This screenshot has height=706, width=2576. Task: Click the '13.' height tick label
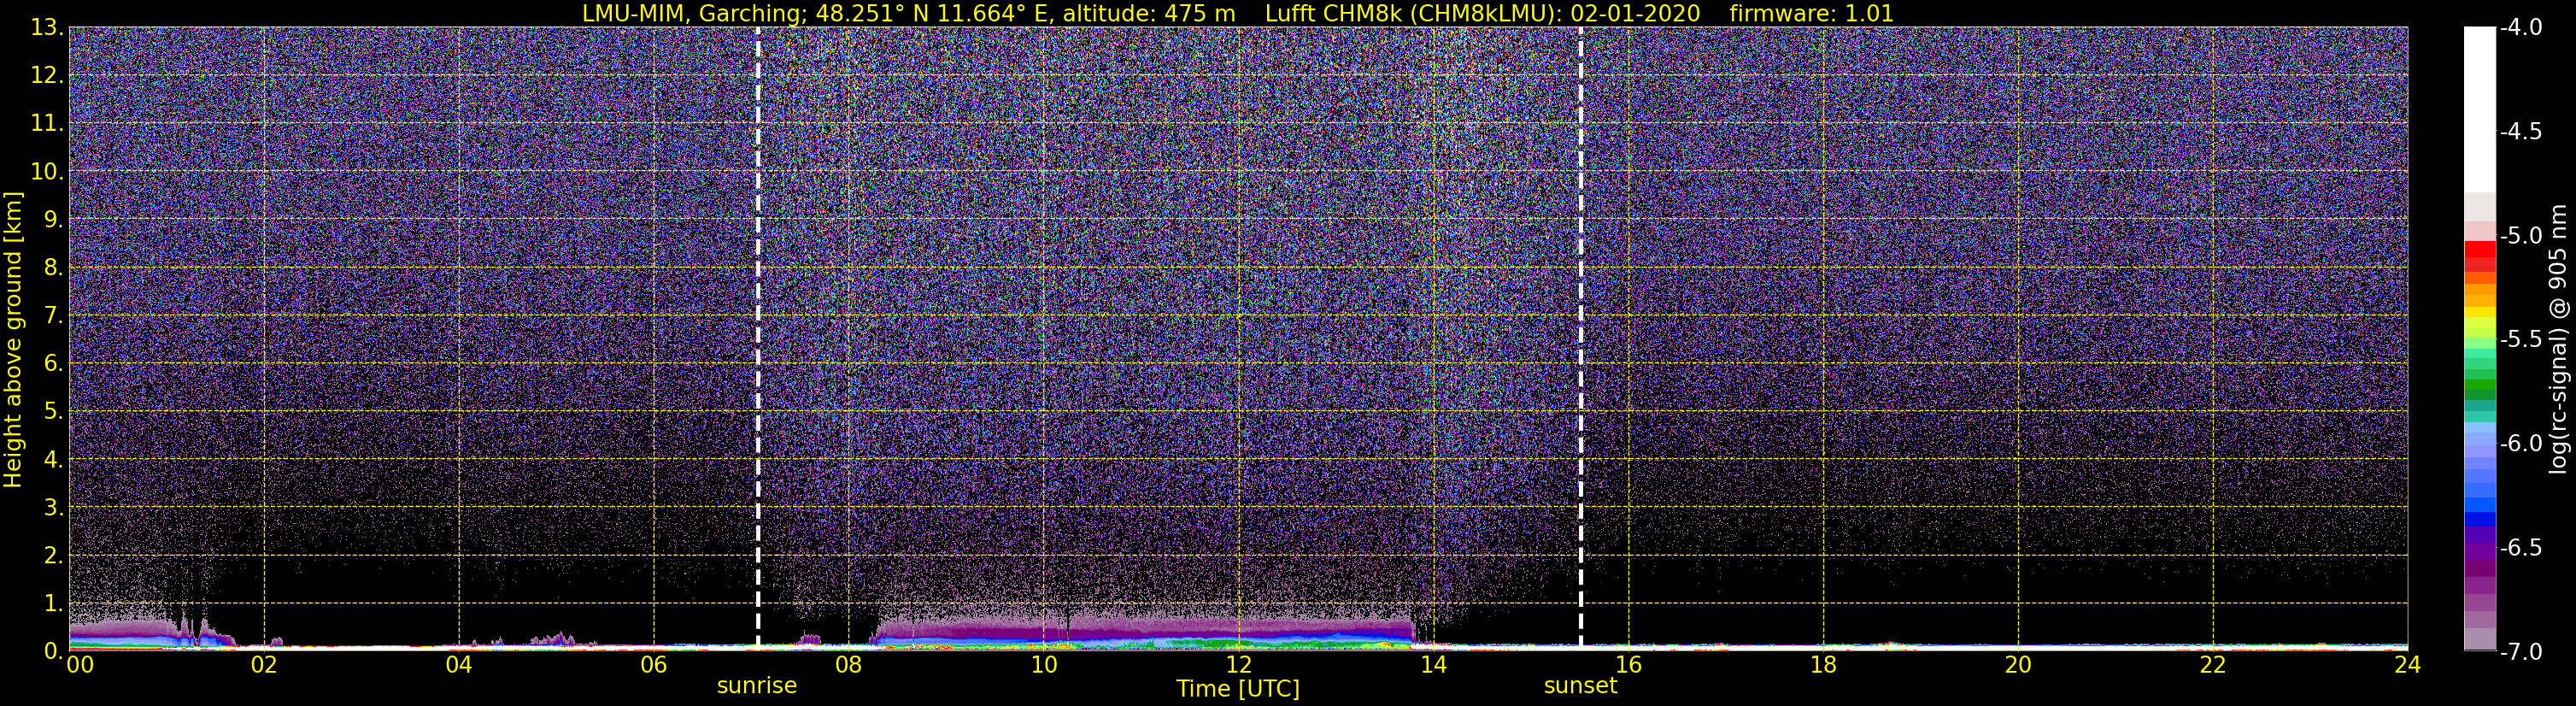coord(46,28)
